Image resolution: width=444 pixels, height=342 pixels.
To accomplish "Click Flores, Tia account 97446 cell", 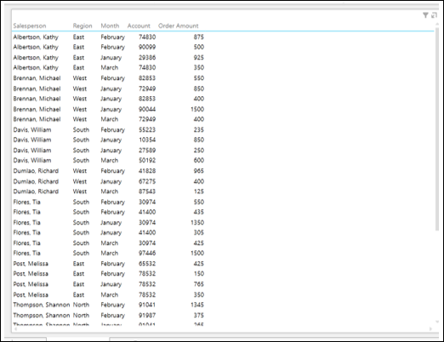I will (x=147, y=253).
